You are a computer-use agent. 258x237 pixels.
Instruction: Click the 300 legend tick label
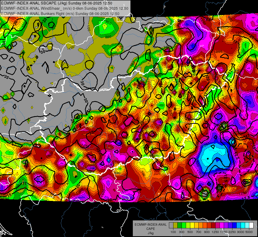(x=182, y=232)
